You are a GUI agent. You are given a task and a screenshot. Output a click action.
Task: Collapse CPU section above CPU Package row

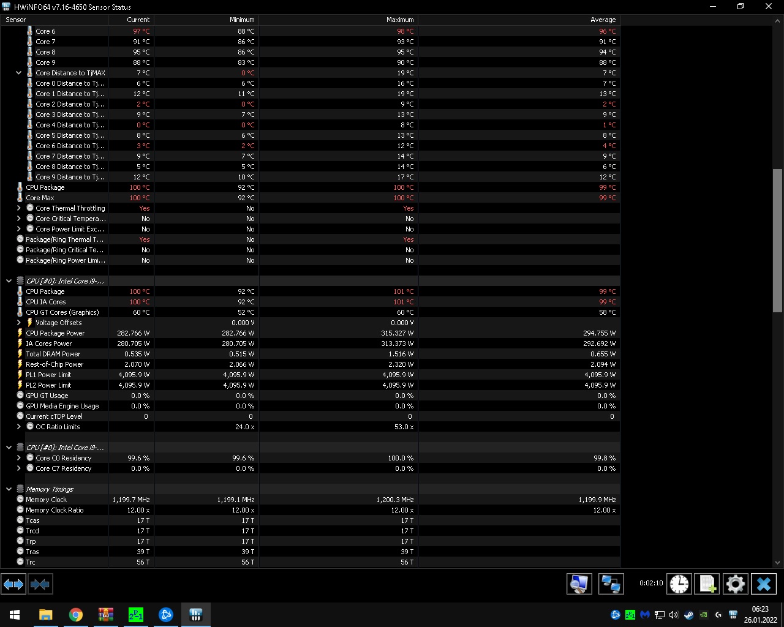click(9, 281)
